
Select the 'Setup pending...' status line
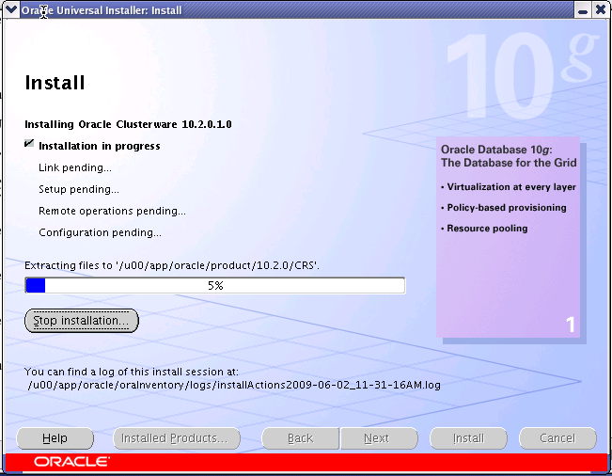[79, 189]
